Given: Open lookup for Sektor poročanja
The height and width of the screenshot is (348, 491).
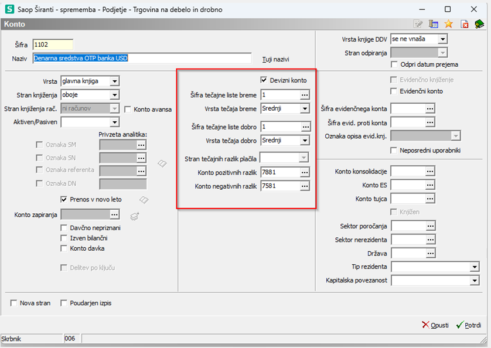Looking at the screenshot, I should coord(431,226).
